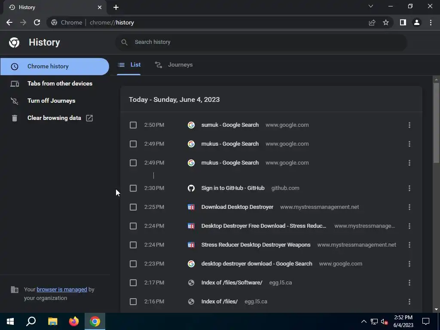Viewport: 440px width, 330px height.
Task: Check the Stress Reducer Desktop Destroyer Weapons box
Action: (x=133, y=245)
